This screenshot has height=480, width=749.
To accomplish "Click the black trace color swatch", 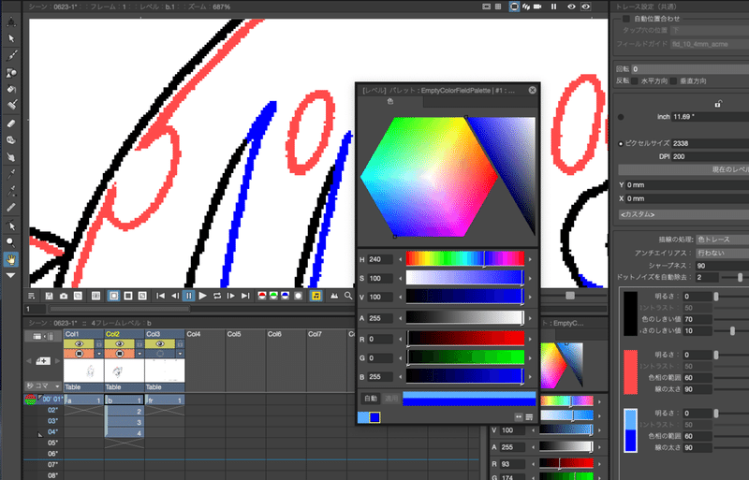I will [x=630, y=313].
